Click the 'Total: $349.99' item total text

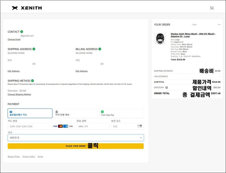pyautogui.click(x=178, y=59)
